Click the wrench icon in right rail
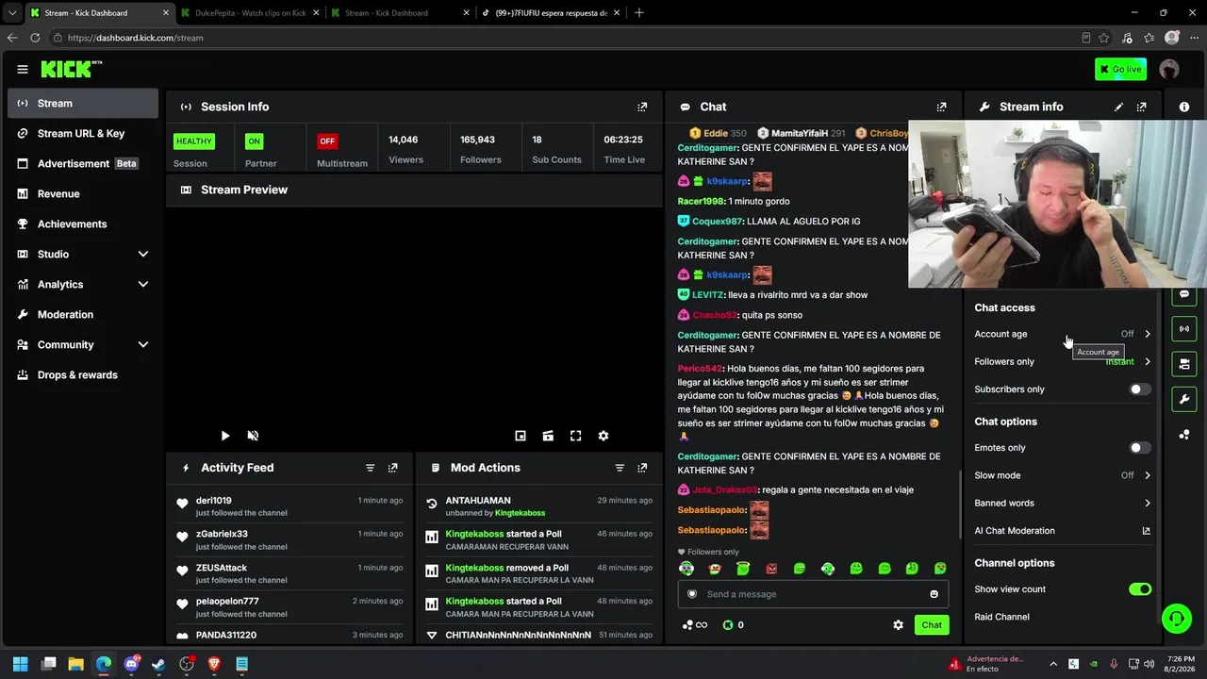1207x679 pixels. click(x=1184, y=399)
